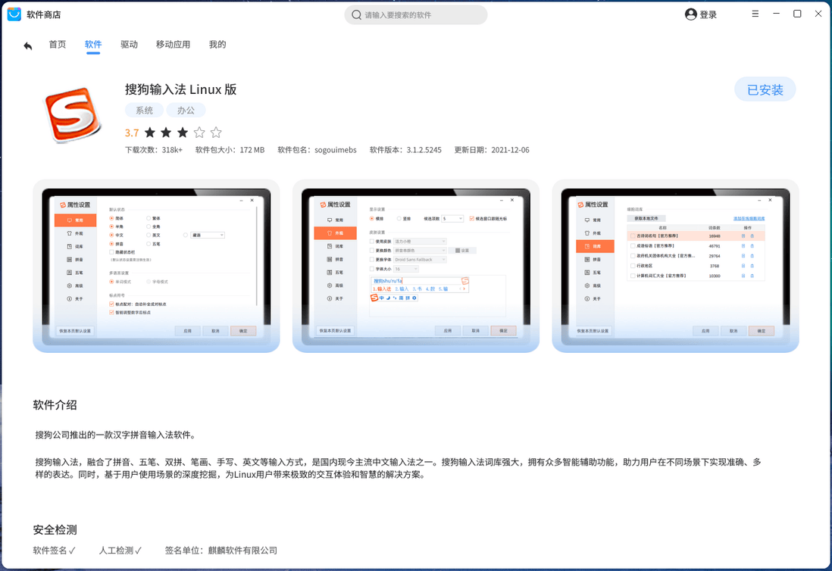The image size is (832, 571).
Task: Click the fifth empty rating star
Action: click(x=216, y=132)
